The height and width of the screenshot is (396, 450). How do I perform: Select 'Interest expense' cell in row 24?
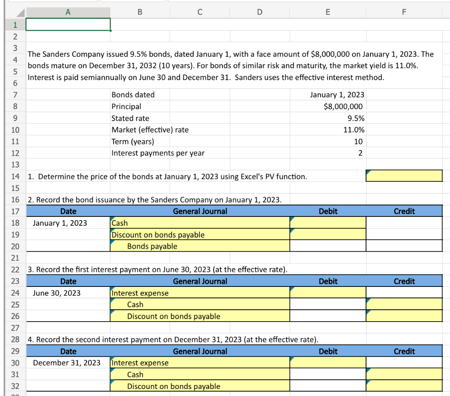point(200,293)
